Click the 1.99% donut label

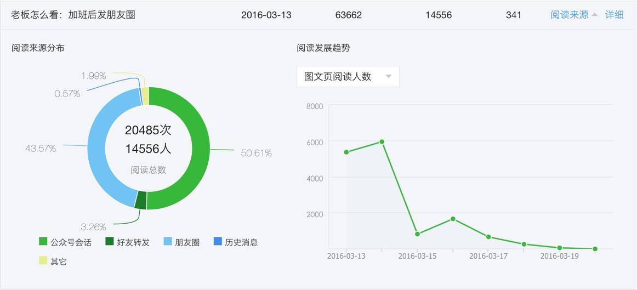pyautogui.click(x=93, y=76)
